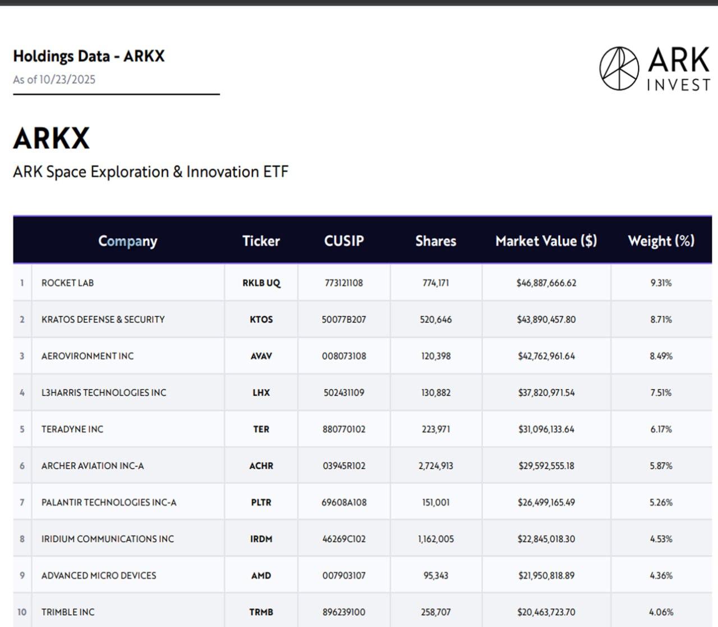
Task: Click the LHX ticker symbol
Action: [261, 392]
